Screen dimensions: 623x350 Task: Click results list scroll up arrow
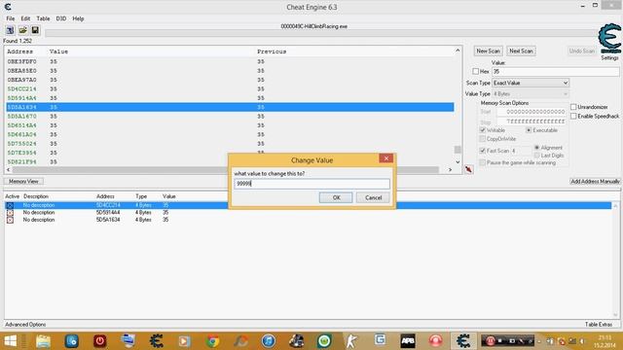tap(458, 51)
